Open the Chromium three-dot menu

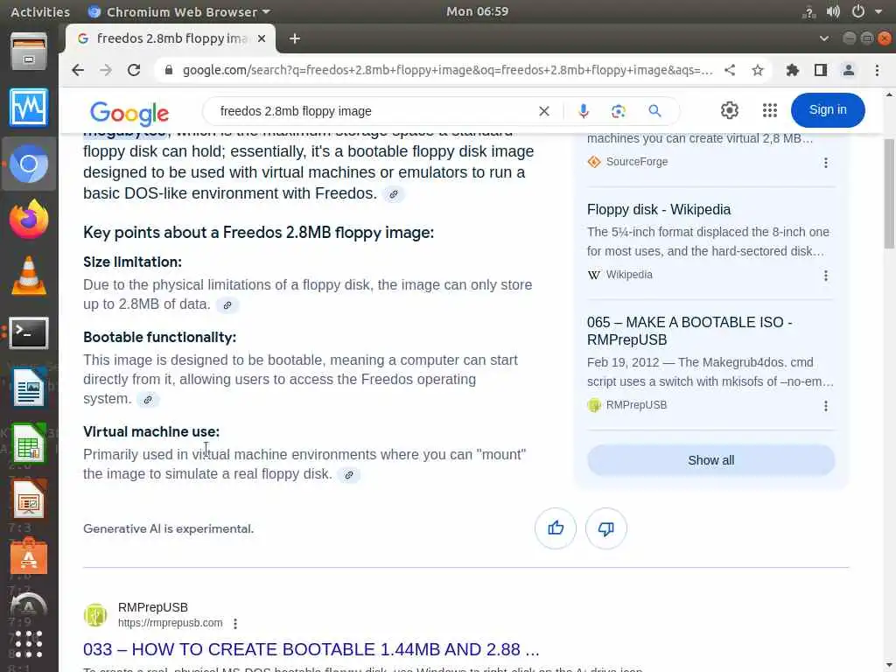click(x=877, y=70)
